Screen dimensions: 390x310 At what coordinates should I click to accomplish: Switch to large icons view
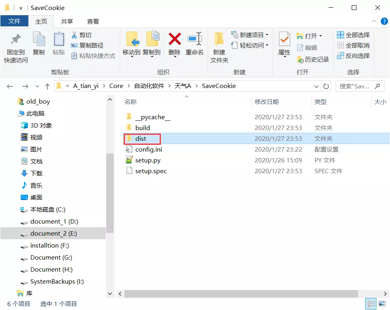(382, 304)
